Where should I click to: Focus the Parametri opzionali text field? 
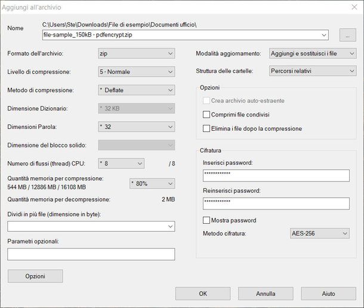pos(91,254)
